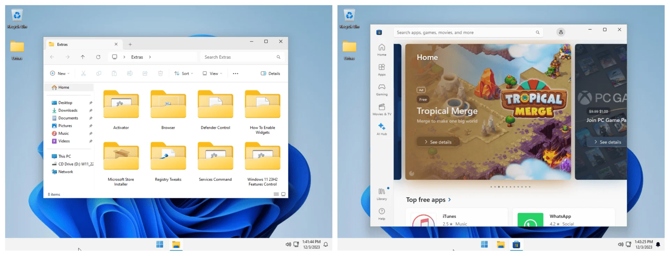Refresh the Extras folder view
This screenshot has width=670, height=256.
(x=98, y=57)
